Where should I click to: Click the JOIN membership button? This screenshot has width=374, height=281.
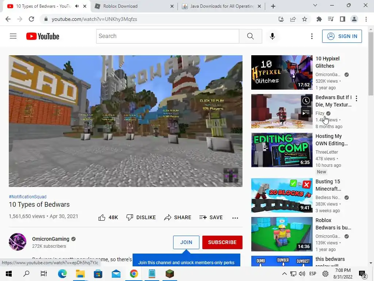click(x=186, y=242)
